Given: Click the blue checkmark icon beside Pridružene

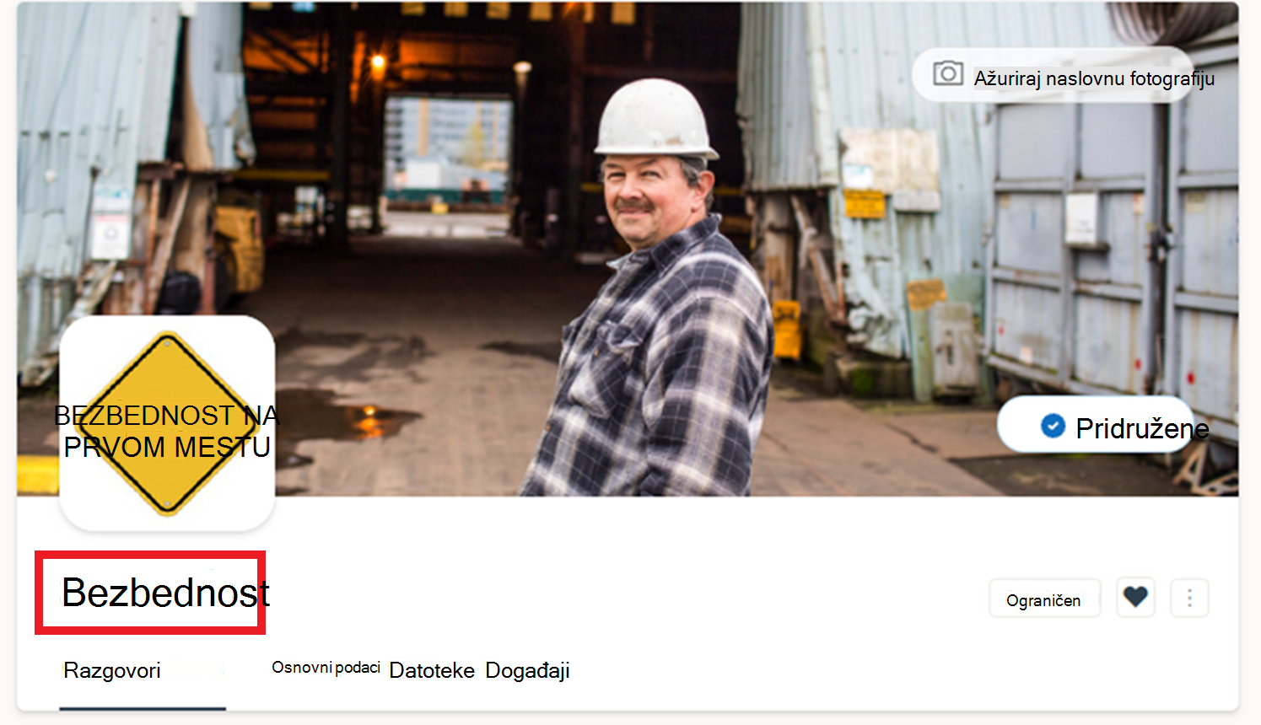Looking at the screenshot, I should coord(1053,426).
